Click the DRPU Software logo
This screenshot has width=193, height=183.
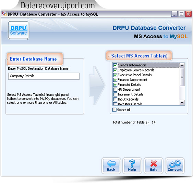coord(19,30)
